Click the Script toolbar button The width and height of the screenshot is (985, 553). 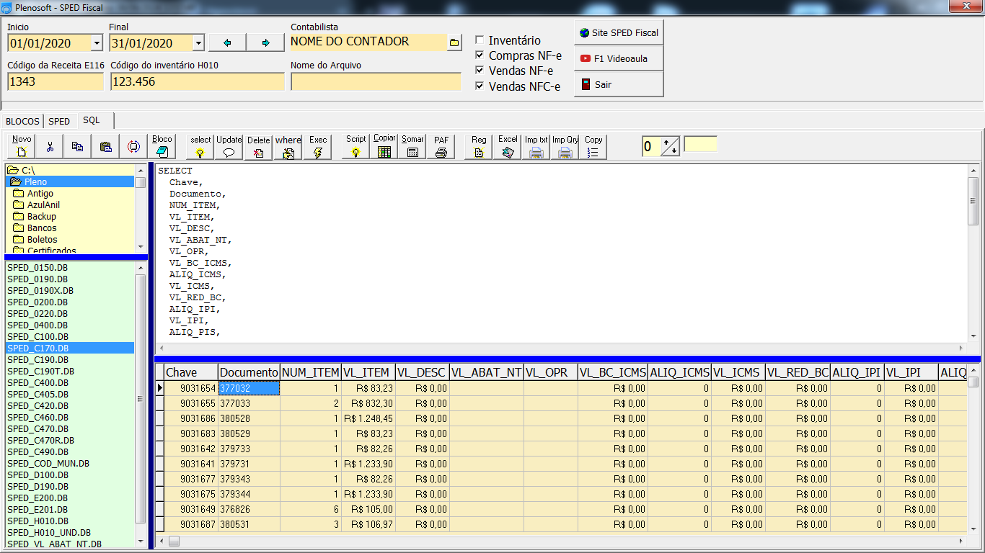point(355,146)
